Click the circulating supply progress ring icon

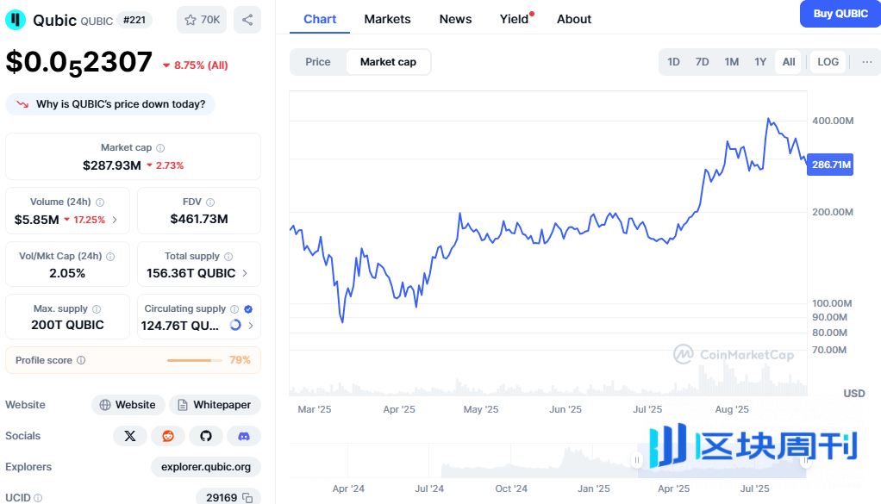coord(235,325)
